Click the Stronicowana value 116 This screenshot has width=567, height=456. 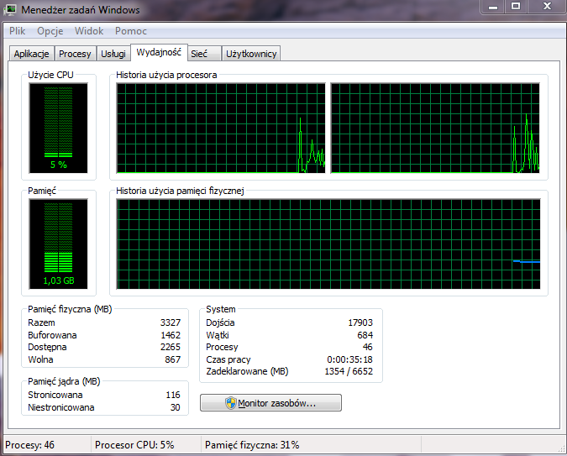coord(173,395)
